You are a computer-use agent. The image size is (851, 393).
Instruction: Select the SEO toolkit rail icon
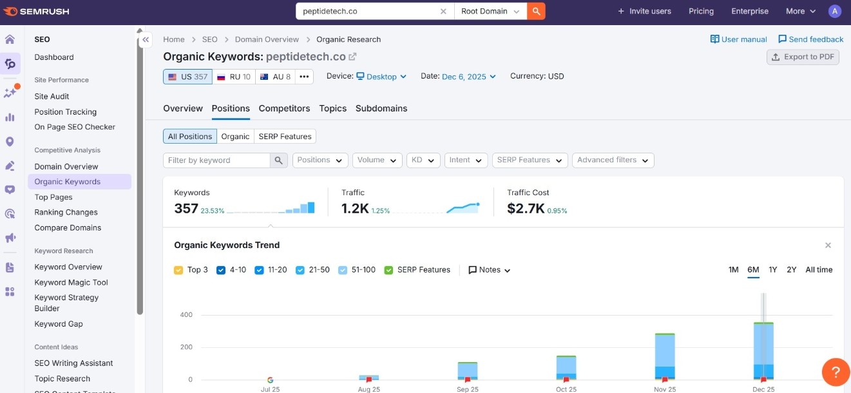10,63
